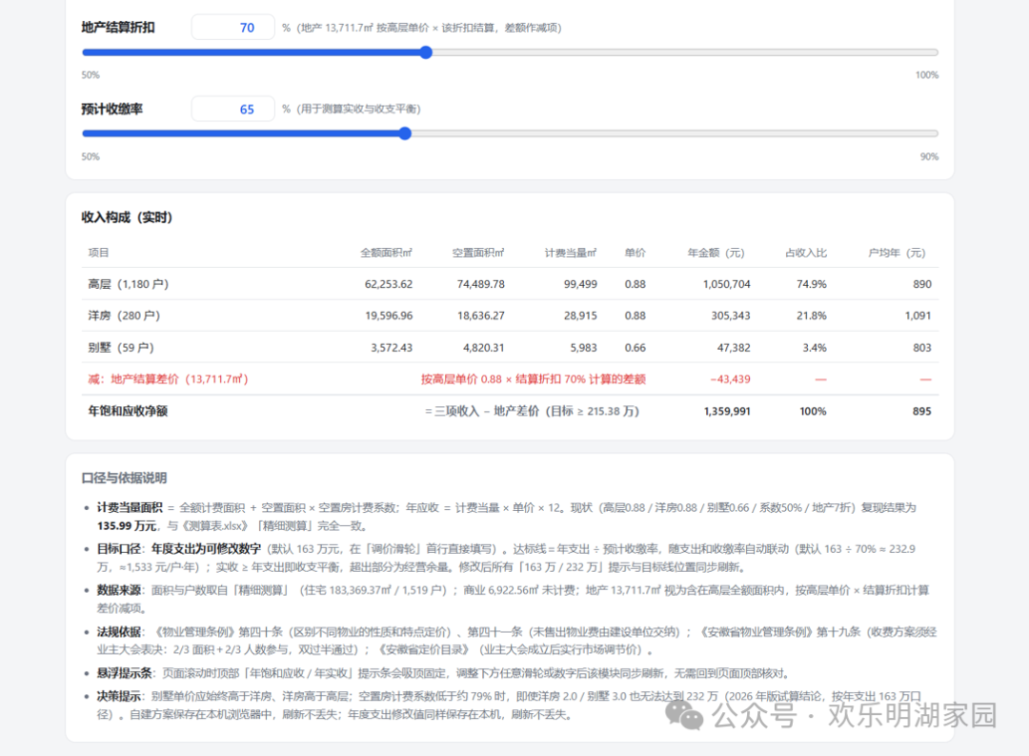The width and height of the screenshot is (1029, 756).
Task: Select the 高层（1,180 户） row label
Action: 129,284
